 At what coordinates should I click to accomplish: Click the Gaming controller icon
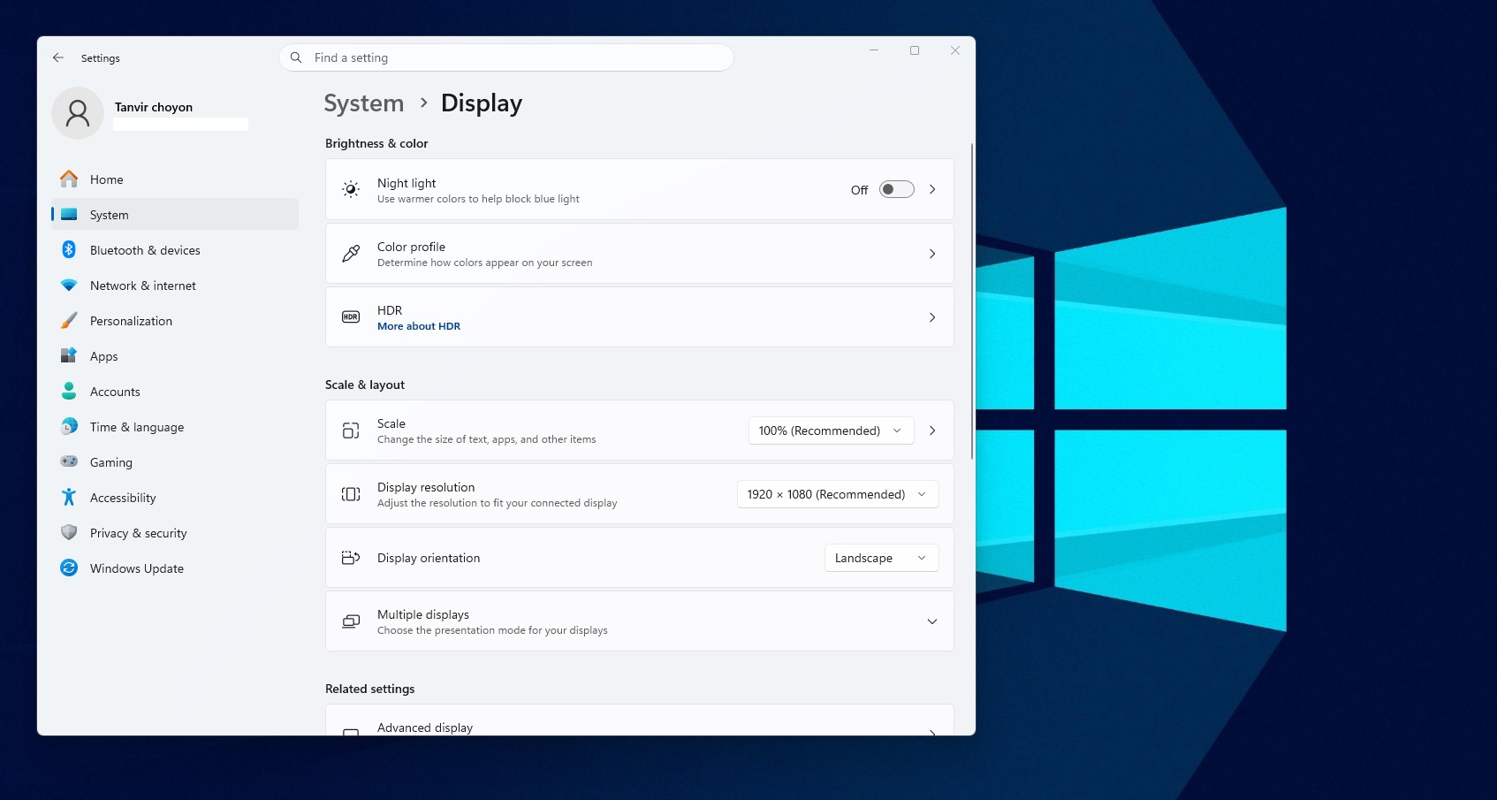point(69,461)
